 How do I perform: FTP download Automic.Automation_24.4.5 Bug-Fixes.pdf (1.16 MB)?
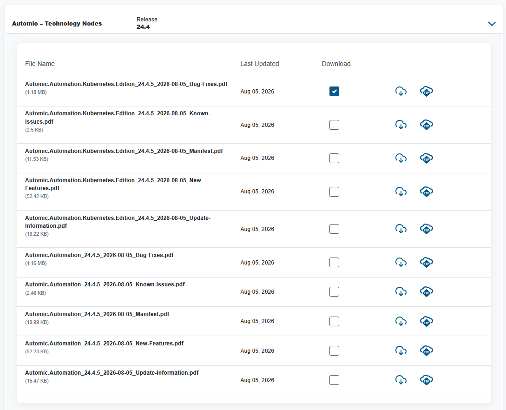(x=426, y=263)
